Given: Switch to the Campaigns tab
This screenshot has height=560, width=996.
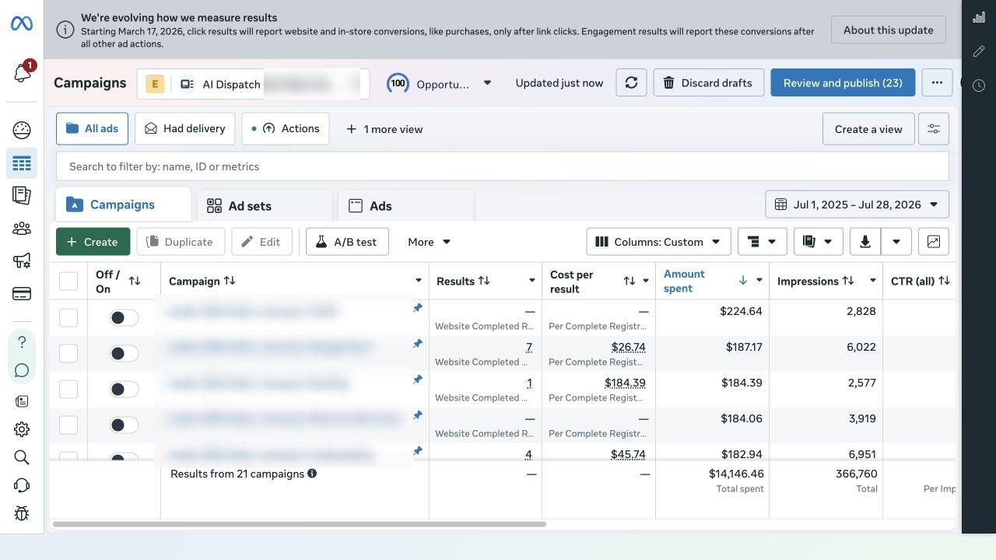Looking at the screenshot, I should click(x=123, y=205).
